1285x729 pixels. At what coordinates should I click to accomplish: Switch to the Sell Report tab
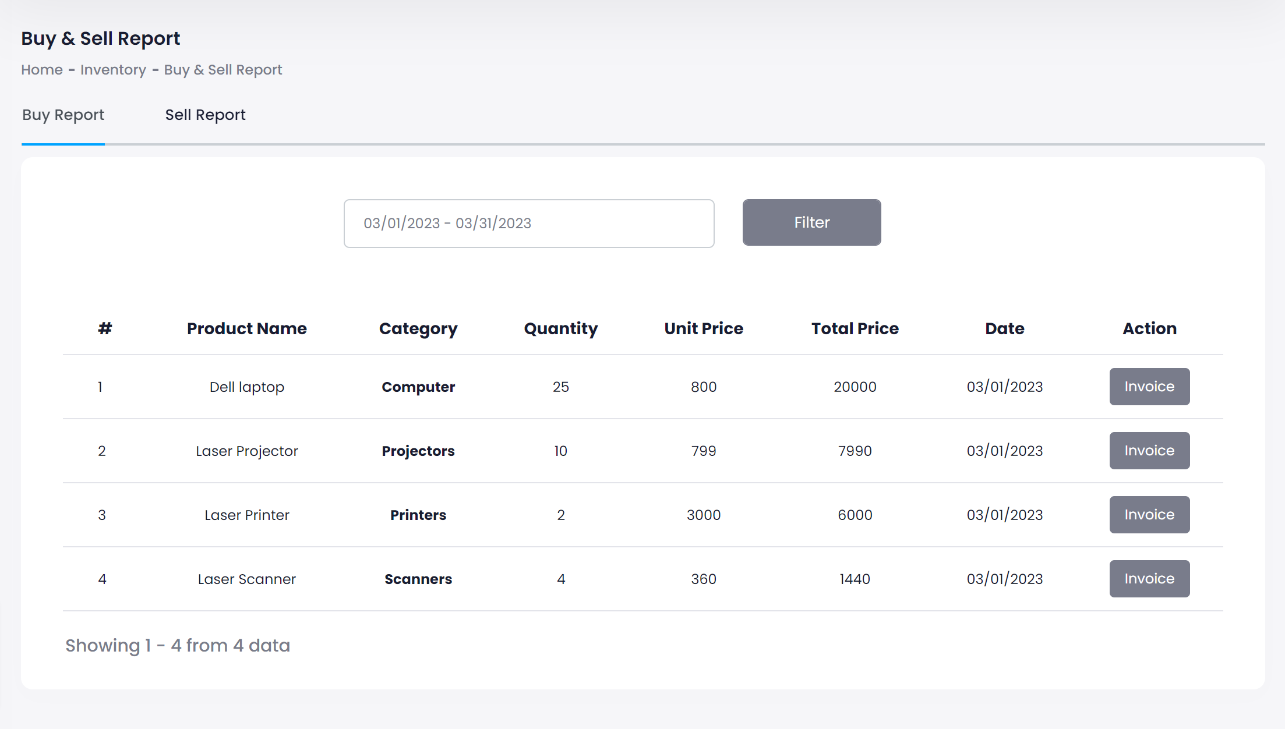[205, 115]
